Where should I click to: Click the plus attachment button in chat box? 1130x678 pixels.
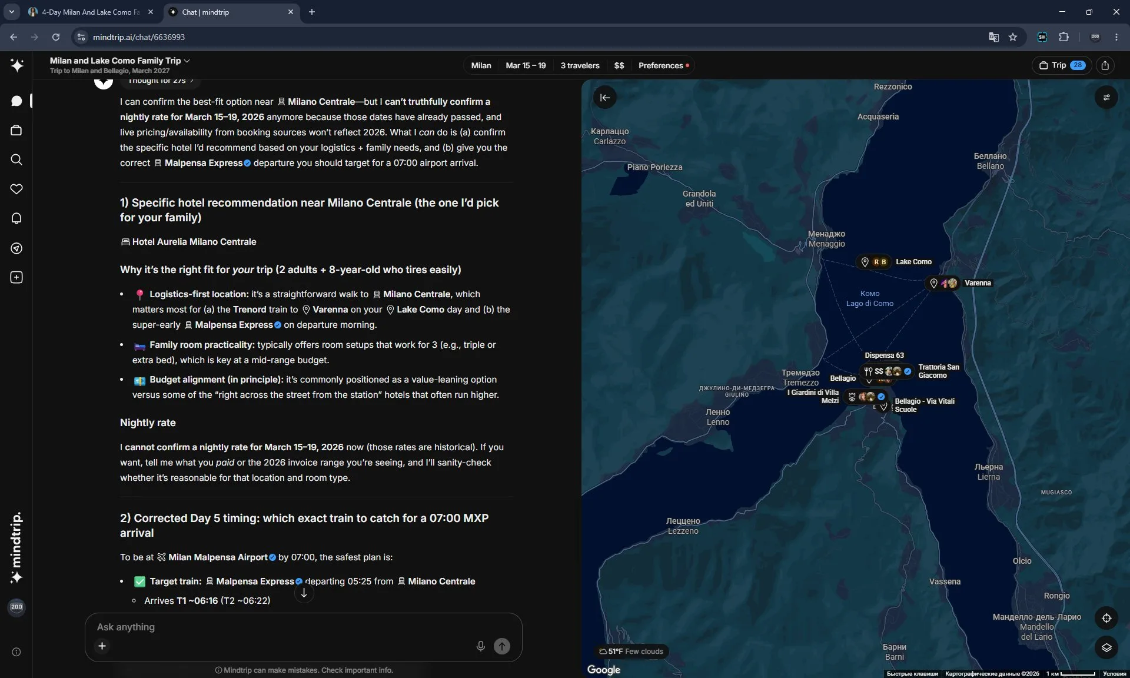click(102, 646)
